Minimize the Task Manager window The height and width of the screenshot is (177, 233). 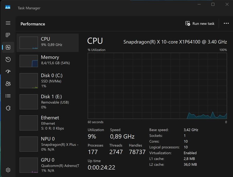(x=199, y=4)
